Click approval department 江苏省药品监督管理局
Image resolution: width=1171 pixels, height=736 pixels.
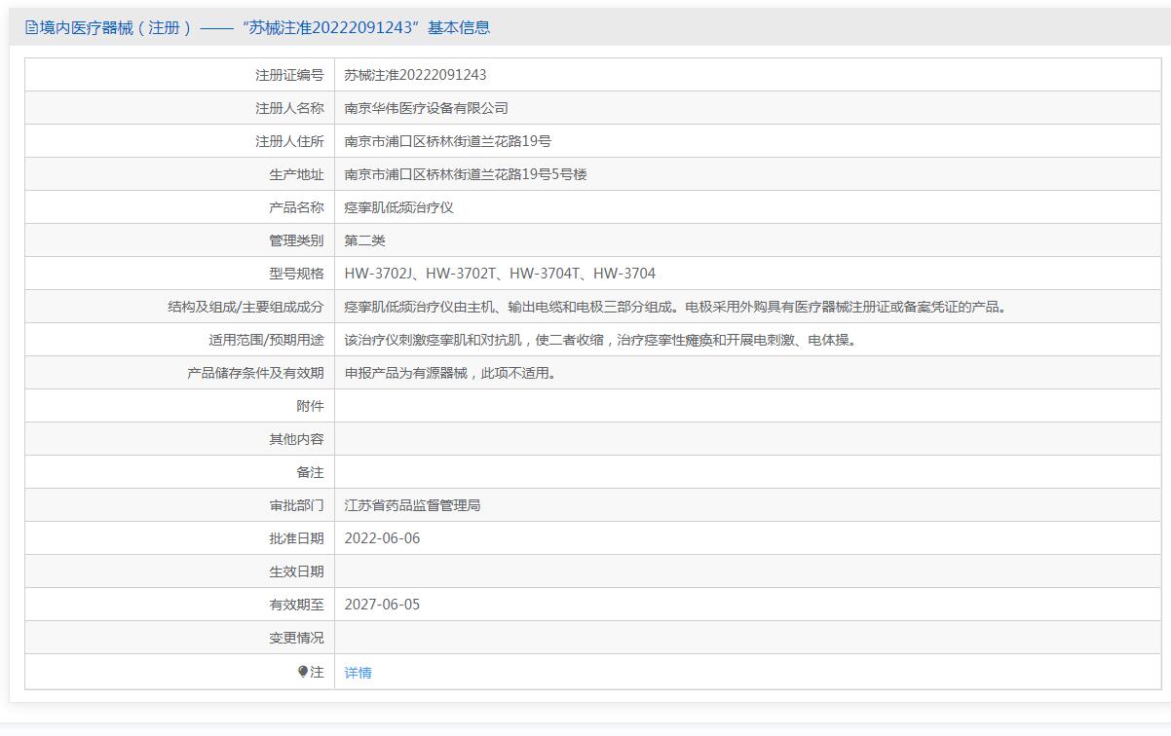point(412,505)
